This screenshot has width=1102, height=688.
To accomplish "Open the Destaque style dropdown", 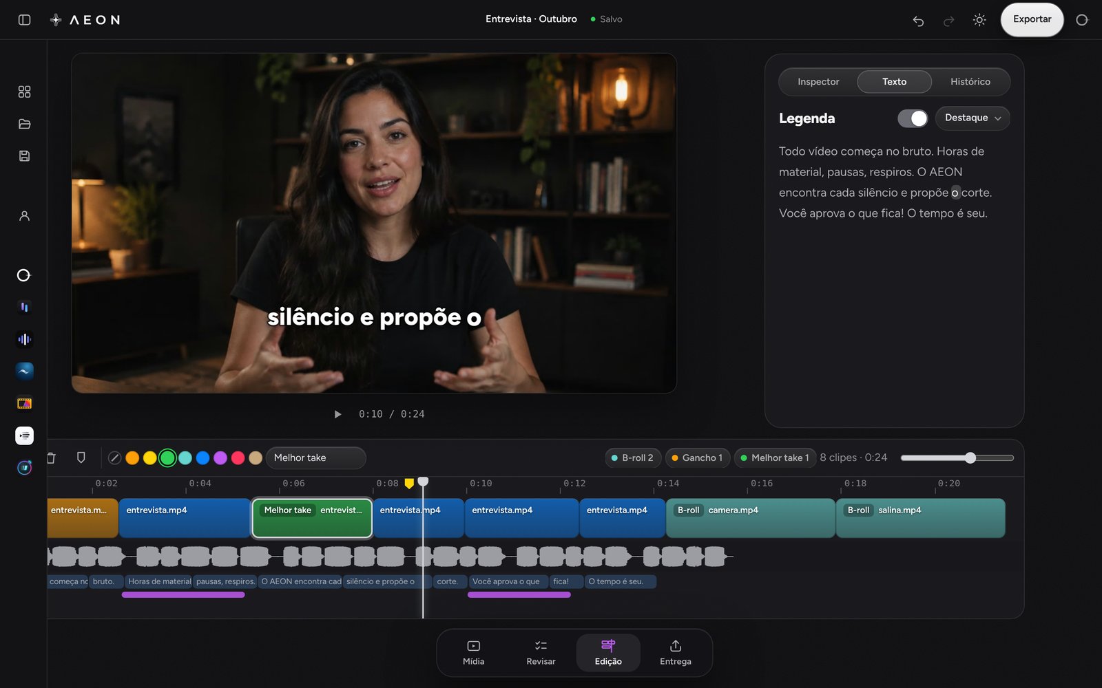I will (973, 118).
